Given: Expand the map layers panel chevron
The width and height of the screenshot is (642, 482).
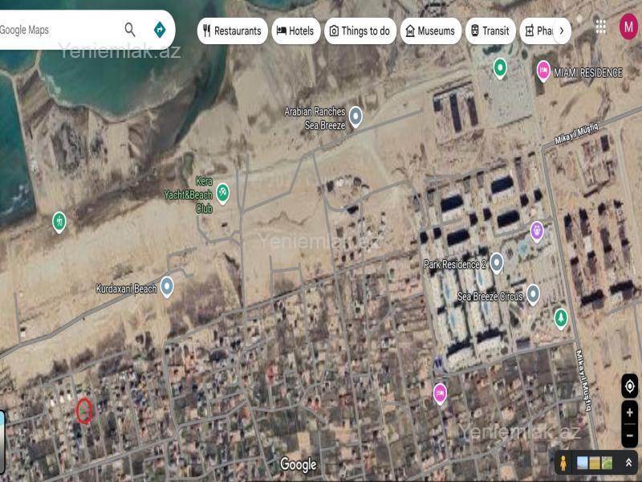Looking at the screenshot, I should (628, 463).
